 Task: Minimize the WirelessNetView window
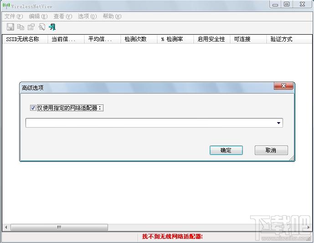tap(275, 5)
